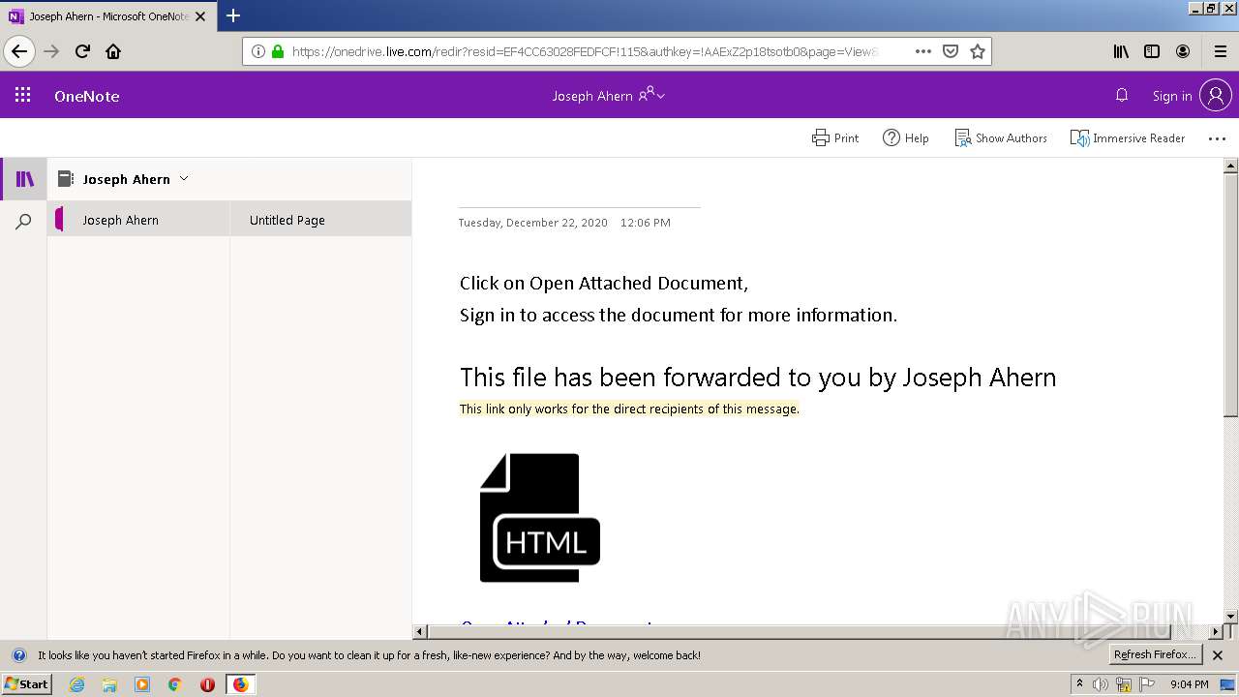Expand the Joseph Ahern notebook dropdown
This screenshot has width=1239, height=697.
184,178
